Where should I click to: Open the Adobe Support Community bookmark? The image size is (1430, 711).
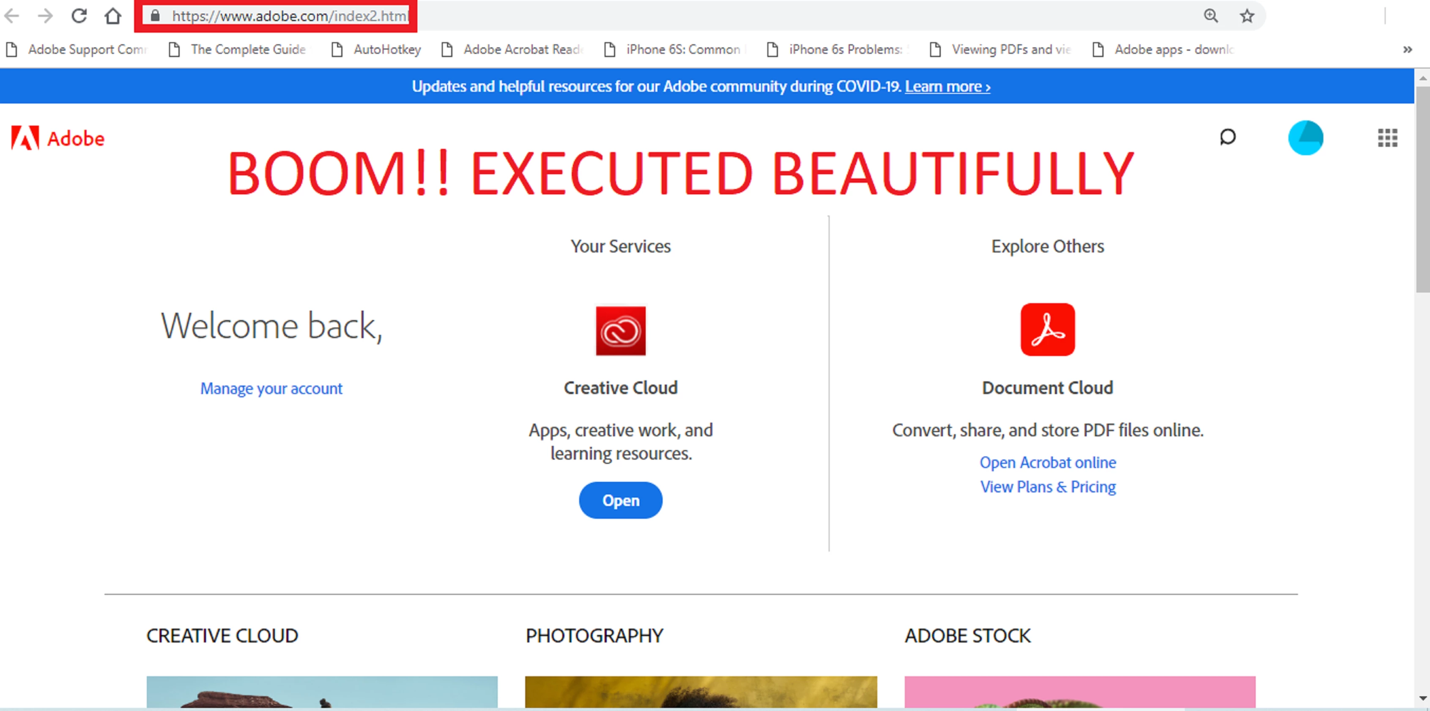pyautogui.click(x=78, y=49)
